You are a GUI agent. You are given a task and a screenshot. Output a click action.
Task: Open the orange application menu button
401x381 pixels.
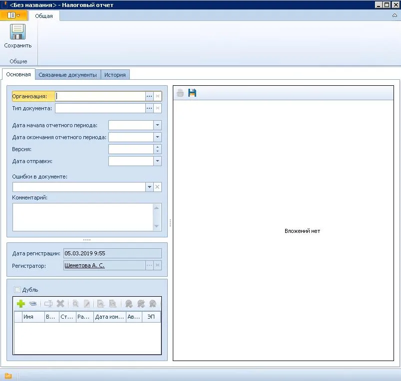pos(14,15)
